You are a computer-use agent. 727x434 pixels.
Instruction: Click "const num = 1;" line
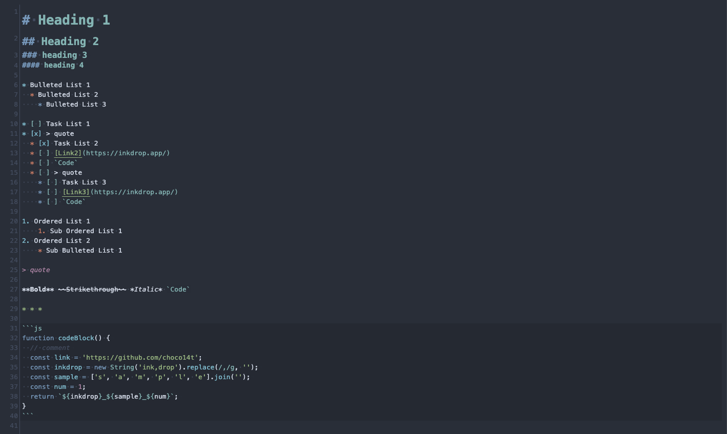[58, 387]
